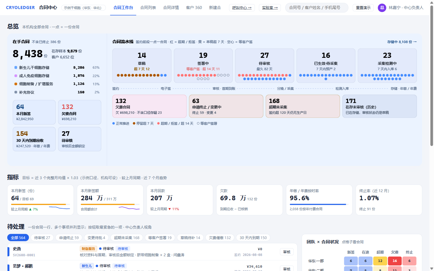This screenshot has height=271, width=434.
Task: Open the 采集检测中 23 pipeline card
Action: 387,66
